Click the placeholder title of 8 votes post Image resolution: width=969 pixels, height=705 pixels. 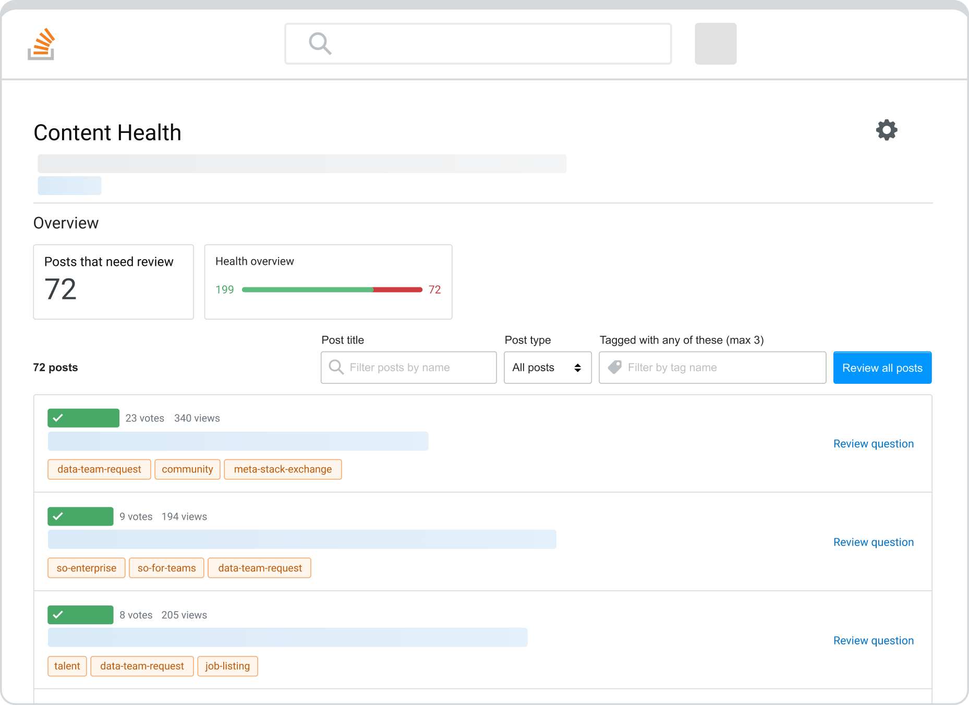pos(288,637)
